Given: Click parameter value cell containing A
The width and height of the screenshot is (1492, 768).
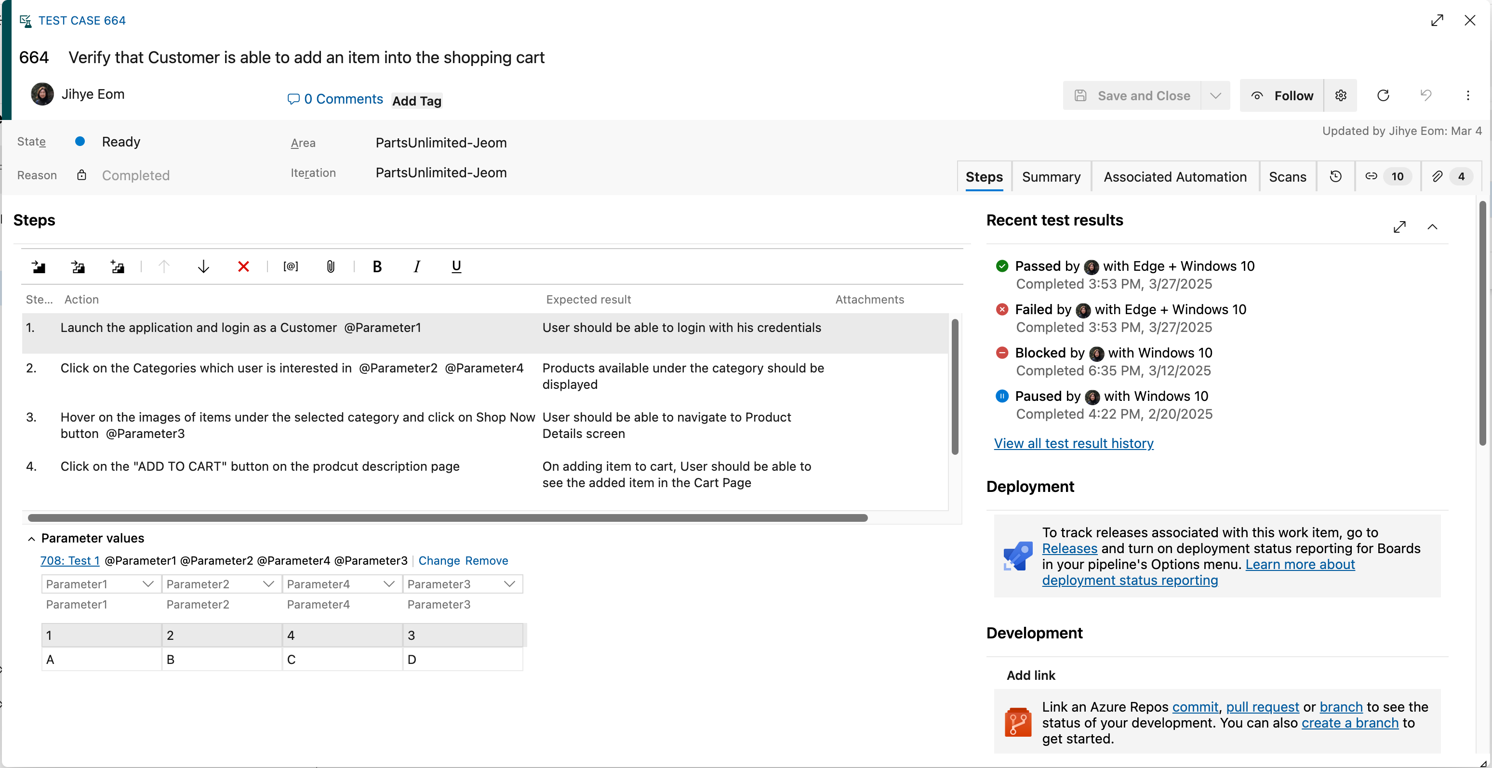Looking at the screenshot, I should point(101,659).
